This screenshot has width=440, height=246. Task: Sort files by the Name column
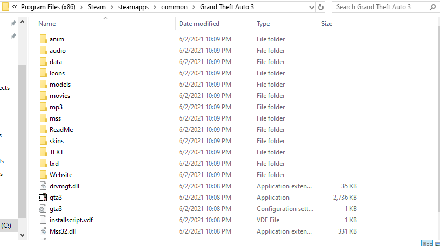[x=47, y=24]
